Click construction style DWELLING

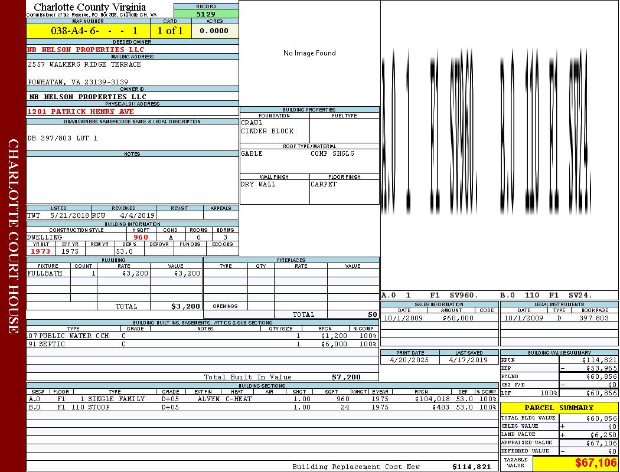[45, 237]
